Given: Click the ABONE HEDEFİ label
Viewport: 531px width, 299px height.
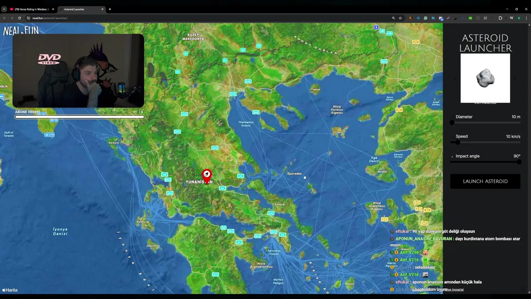Looking at the screenshot, I should point(28,112).
